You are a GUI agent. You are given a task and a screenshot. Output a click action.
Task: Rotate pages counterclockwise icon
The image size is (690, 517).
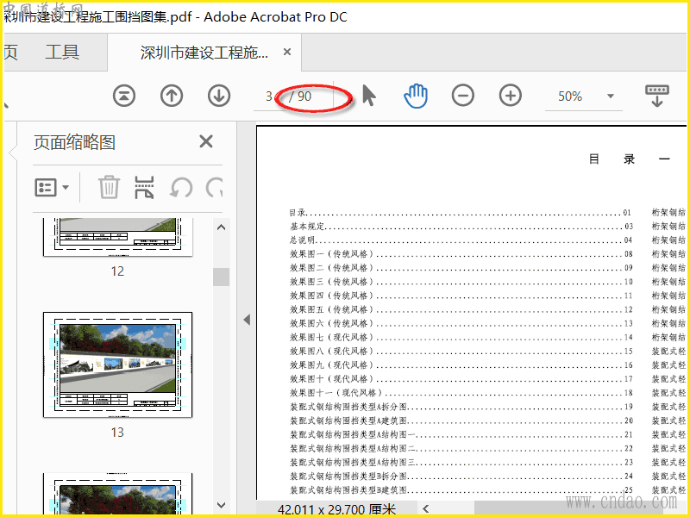coord(181,188)
